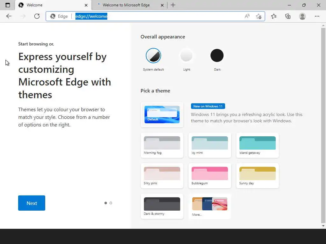The height and width of the screenshot is (244, 326).
Task: Close the Welcome to Microsoft Edge tab
Action: pos(162,5)
